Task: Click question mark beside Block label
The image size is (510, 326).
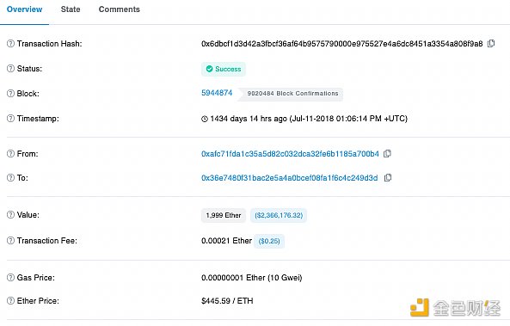Action: click(10, 94)
